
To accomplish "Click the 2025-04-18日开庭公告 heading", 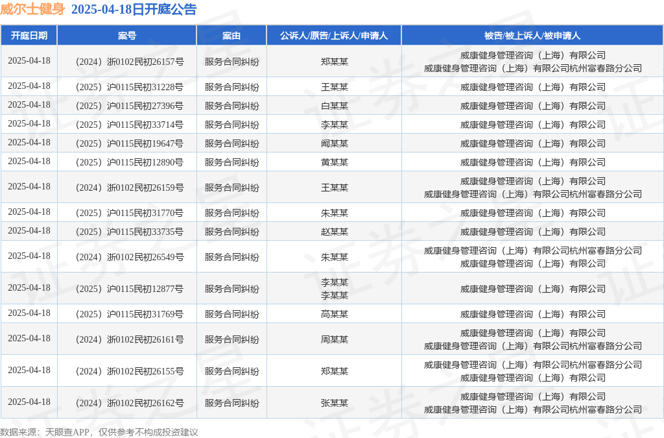I will 134,9.
